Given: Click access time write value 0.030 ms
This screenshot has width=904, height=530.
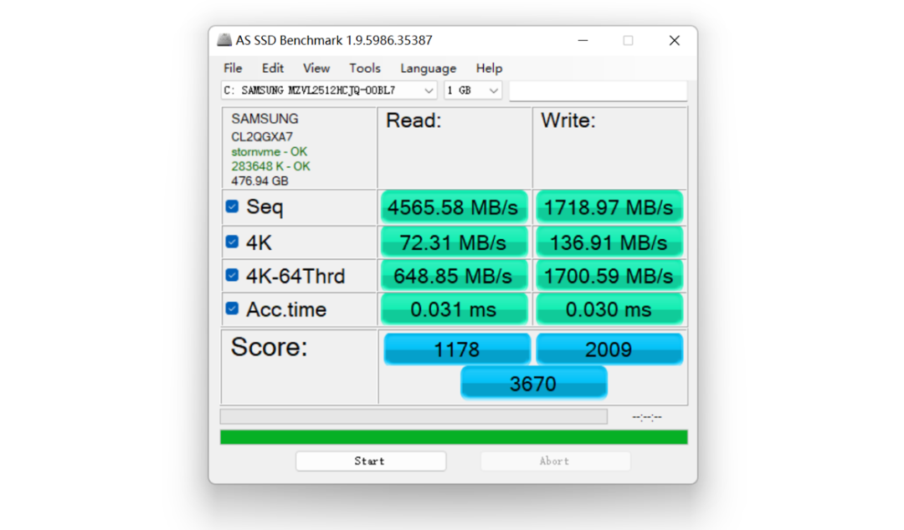Looking at the screenshot, I should [609, 309].
